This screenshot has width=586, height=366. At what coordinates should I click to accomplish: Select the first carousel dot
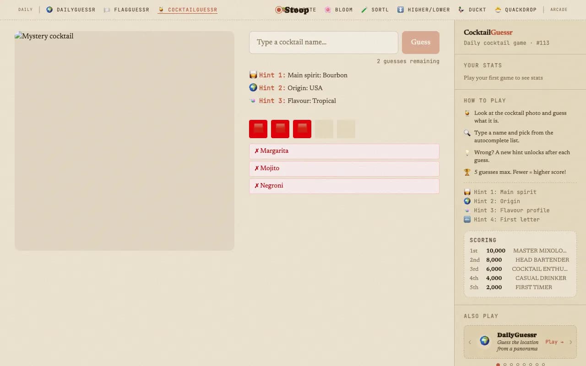499,365
